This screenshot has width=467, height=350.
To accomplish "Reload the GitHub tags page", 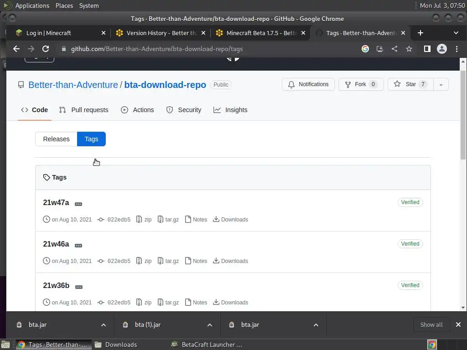I will (x=46, y=49).
